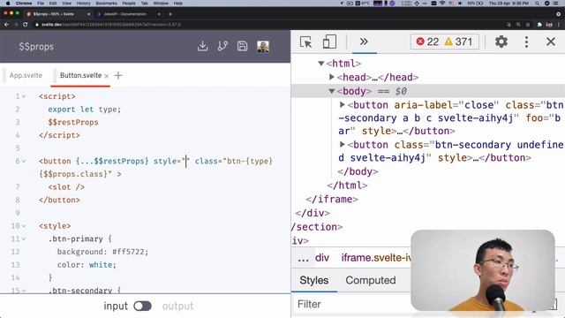Open Spotlight search in menu bar
This screenshot has width=565, height=318.
tap(538, 4)
